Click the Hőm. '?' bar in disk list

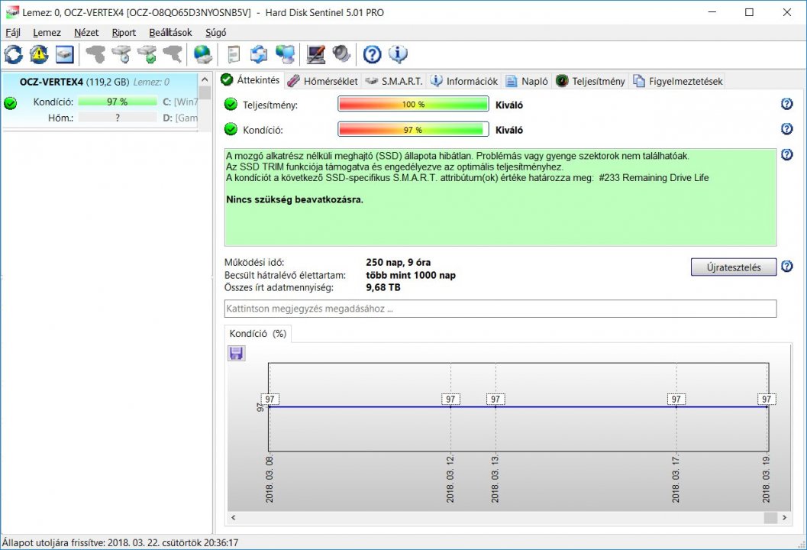tap(118, 118)
